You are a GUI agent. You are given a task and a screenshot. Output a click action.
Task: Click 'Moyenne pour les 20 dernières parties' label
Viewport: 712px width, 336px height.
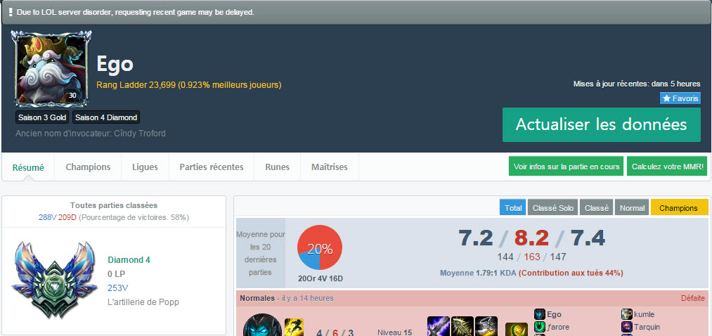point(261,253)
